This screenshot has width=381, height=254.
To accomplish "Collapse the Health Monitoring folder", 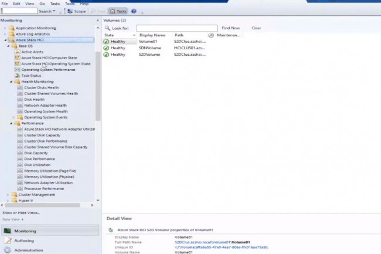I will pyautogui.click(x=11, y=82).
